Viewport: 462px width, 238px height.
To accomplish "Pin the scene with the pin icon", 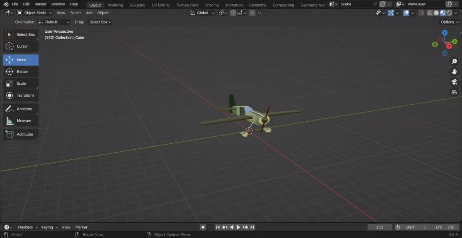I will pos(375,4).
